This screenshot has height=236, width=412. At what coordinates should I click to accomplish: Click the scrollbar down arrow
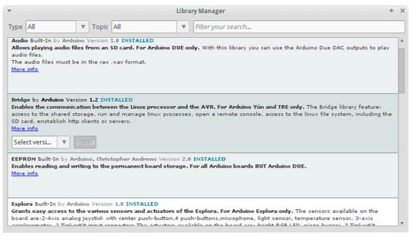click(402, 223)
